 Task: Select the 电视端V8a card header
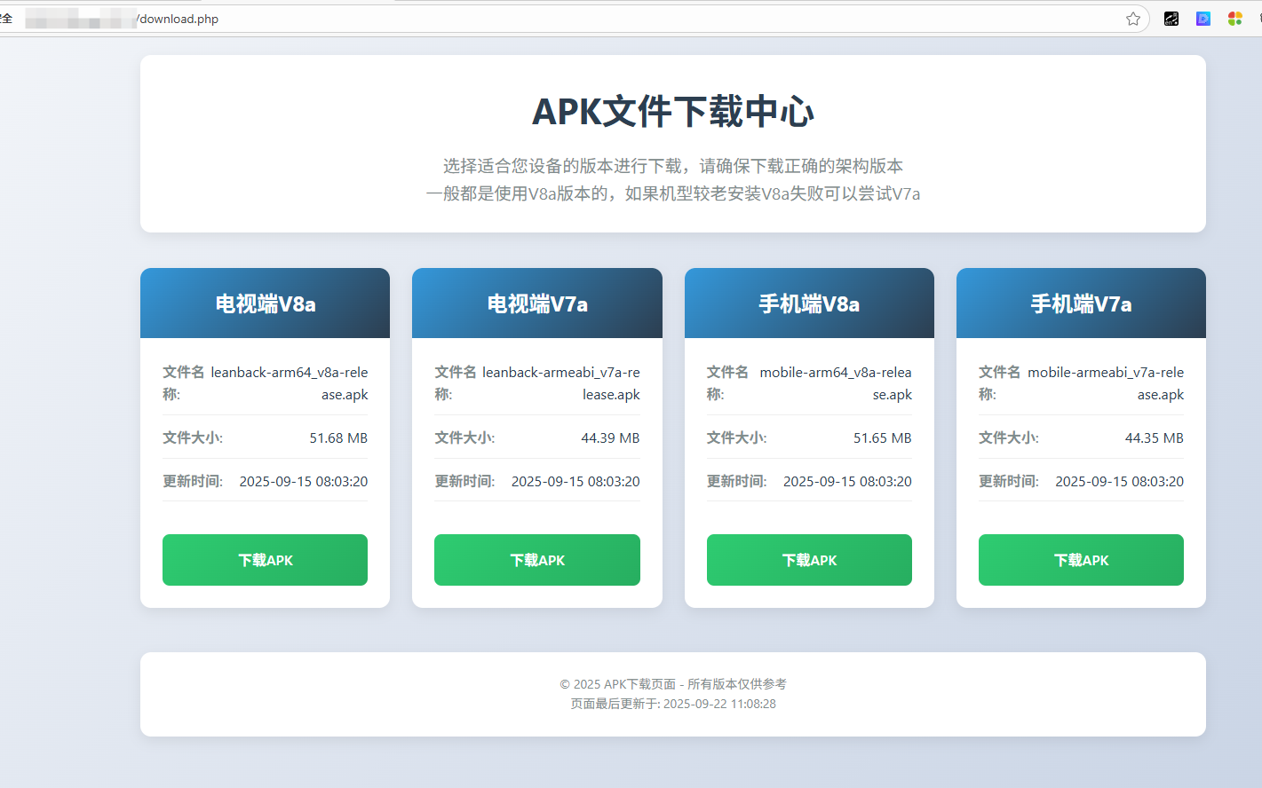[265, 304]
